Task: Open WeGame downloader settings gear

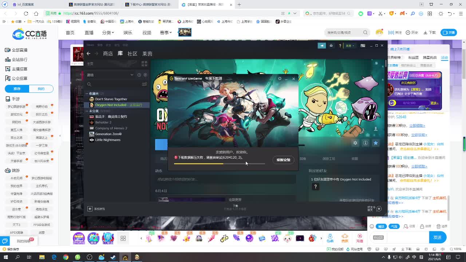Action: pyautogui.click(x=280, y=78)
